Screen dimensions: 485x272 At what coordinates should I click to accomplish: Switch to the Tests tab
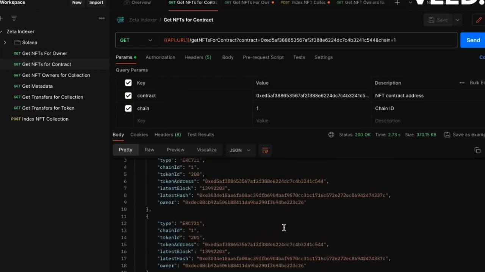(299, 57)
